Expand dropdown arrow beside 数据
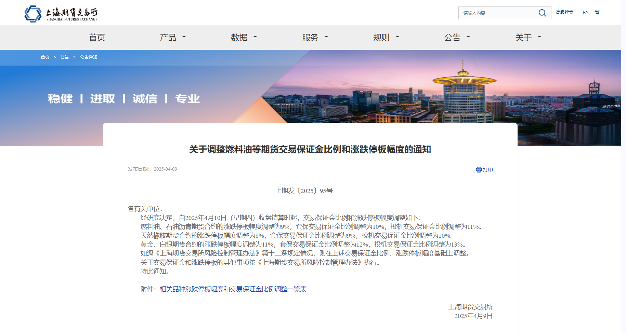Viewport: 626px width, 333px height. (x=255, y=37)
